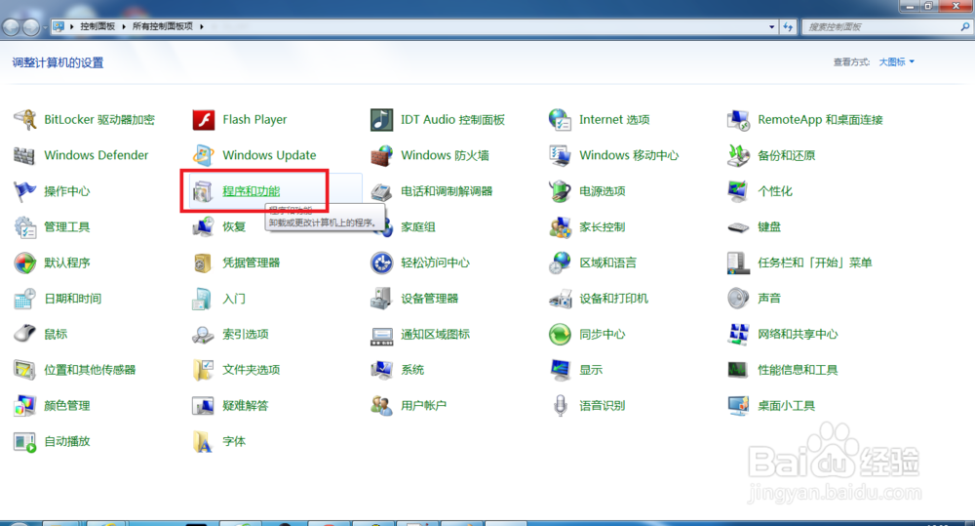Open the 设备管理器 icon

click(x=382, y=299)
